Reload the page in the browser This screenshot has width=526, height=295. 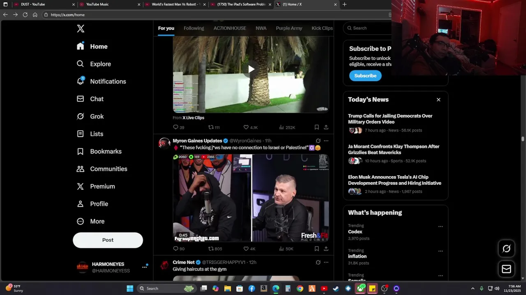[25, 15]
